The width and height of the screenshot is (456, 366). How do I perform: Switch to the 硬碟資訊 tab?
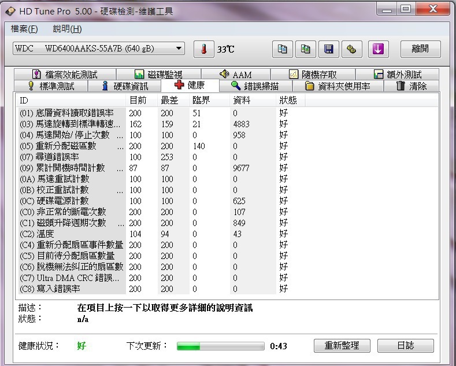pos(124,86)
